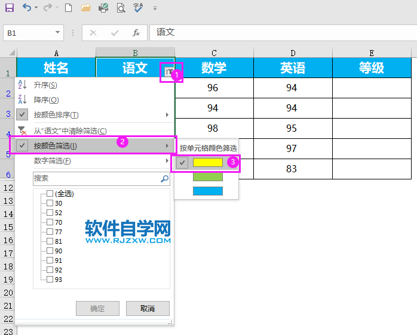Open the 语文 column filter button
The width and height of the screenshot is (417, 335).
point(169,72)
